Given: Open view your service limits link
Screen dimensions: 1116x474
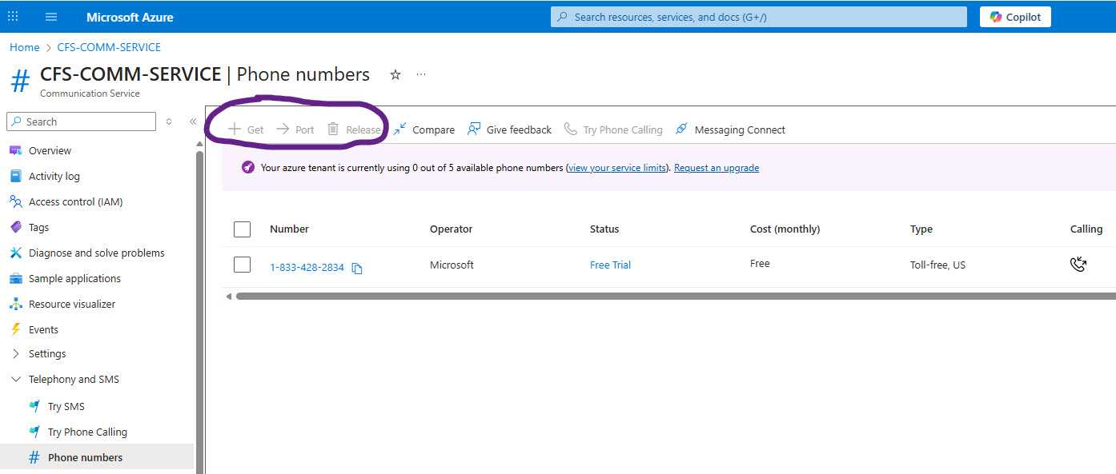Looking at the screenshot, I should point(616,168).
